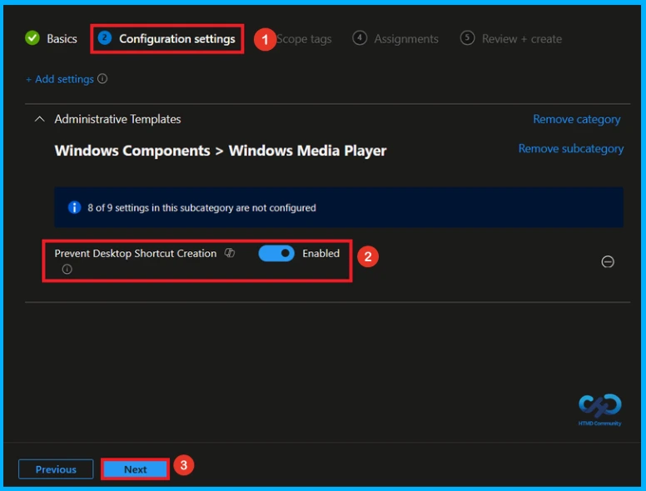This screenshot has width=646, height=491.
Task: Click Copilot icon beside Prevent Desktop Shortcut Creation
Action: (230, 253)
